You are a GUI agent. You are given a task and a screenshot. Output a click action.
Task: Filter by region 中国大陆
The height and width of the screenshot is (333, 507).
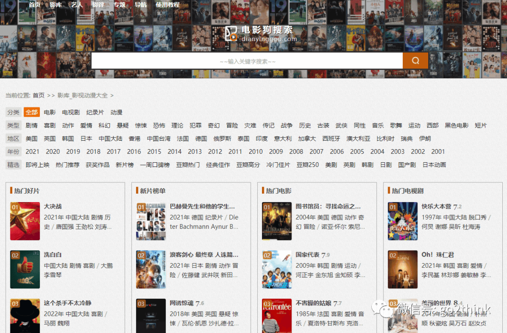click(x=110, y=138)
